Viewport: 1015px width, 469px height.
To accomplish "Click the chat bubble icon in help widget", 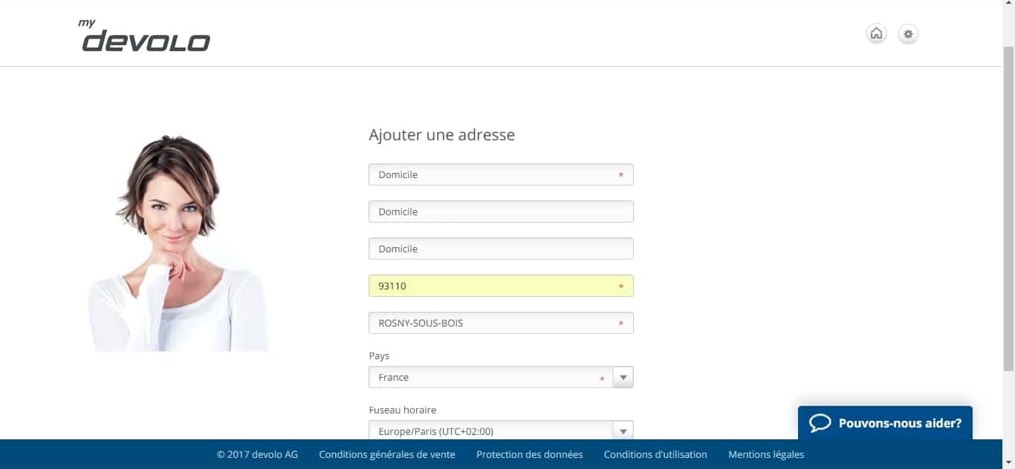I will click(820, 423).
